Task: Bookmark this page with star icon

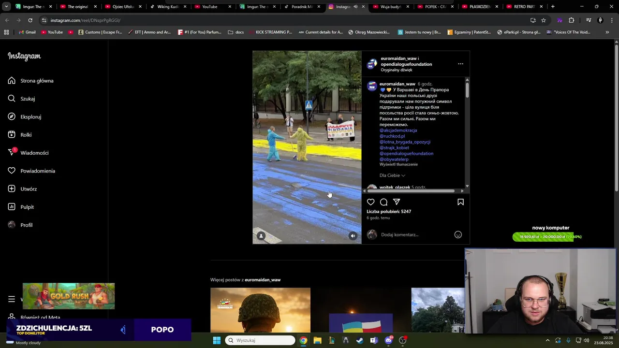Action: 544,20
